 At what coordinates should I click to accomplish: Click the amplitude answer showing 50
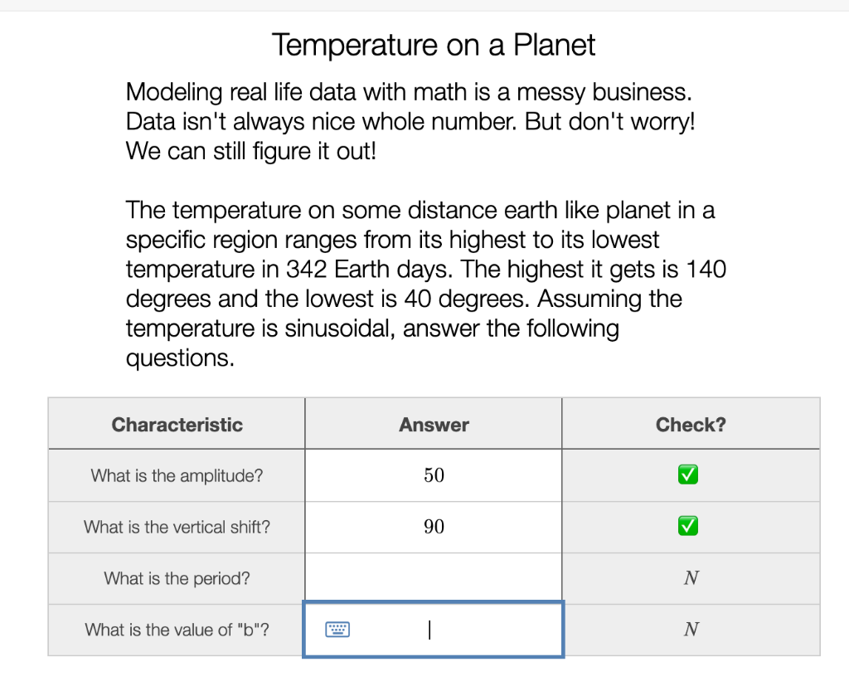434,474
